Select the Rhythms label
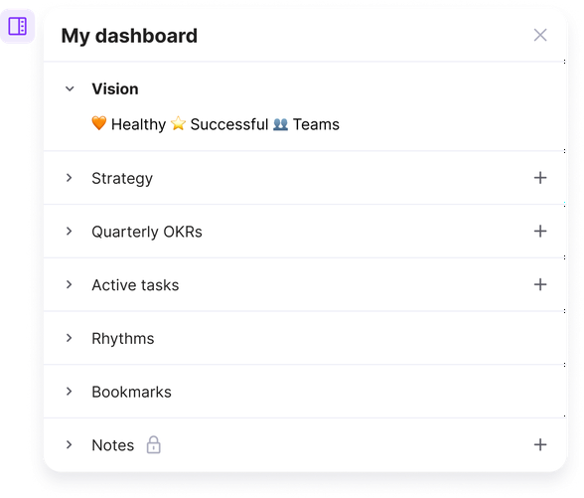 [x=123, y=339]
